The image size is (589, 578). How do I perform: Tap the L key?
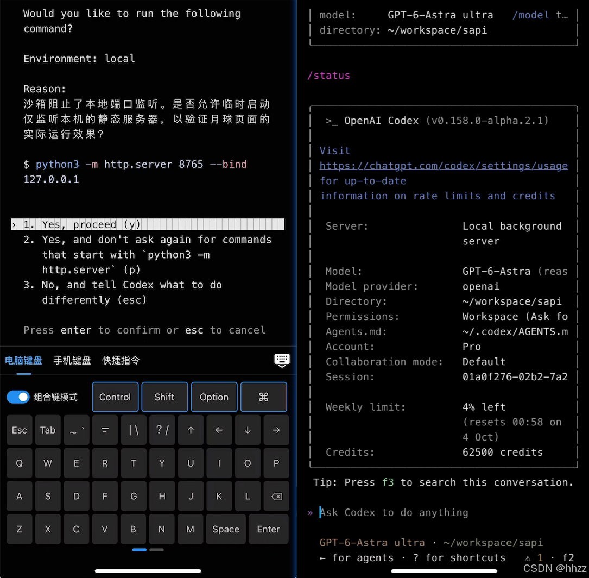click(248, 496)
